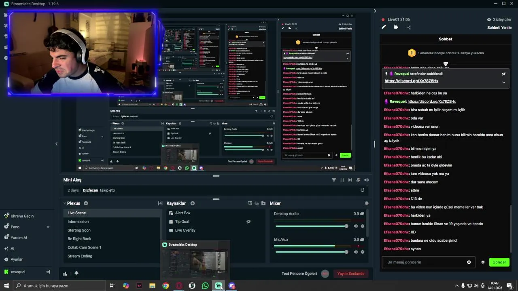Click the round REC button
This screenshot has width=518, height=291.
pyautogui.click(x=325, y=274)
